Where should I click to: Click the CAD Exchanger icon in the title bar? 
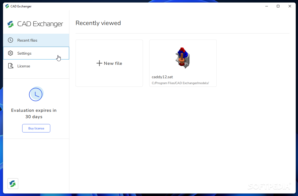pyautogui.click(x=7, y=6)
